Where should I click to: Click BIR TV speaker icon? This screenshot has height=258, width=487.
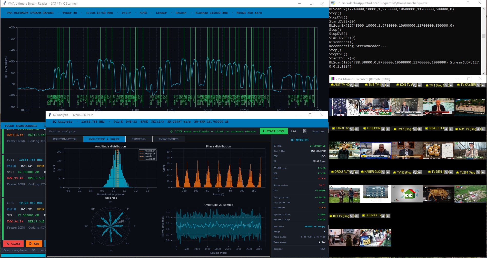tap(356, 216)
